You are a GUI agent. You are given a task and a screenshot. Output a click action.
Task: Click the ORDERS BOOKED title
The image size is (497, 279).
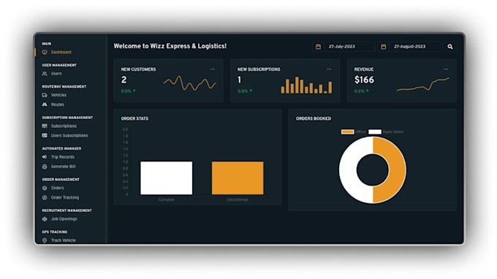point(314,119)
